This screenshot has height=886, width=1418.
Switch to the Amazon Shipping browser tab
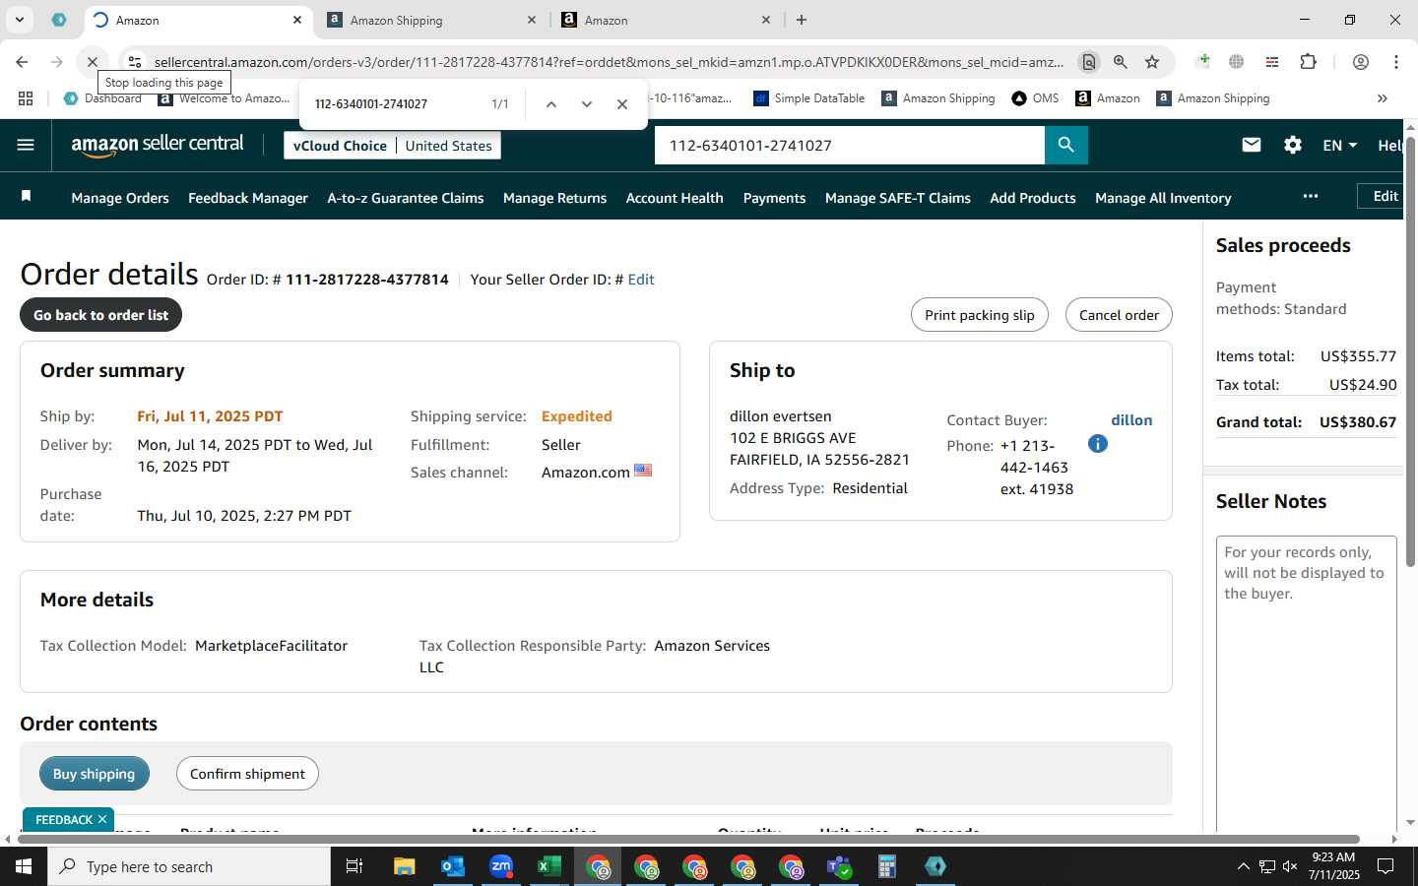430,20
